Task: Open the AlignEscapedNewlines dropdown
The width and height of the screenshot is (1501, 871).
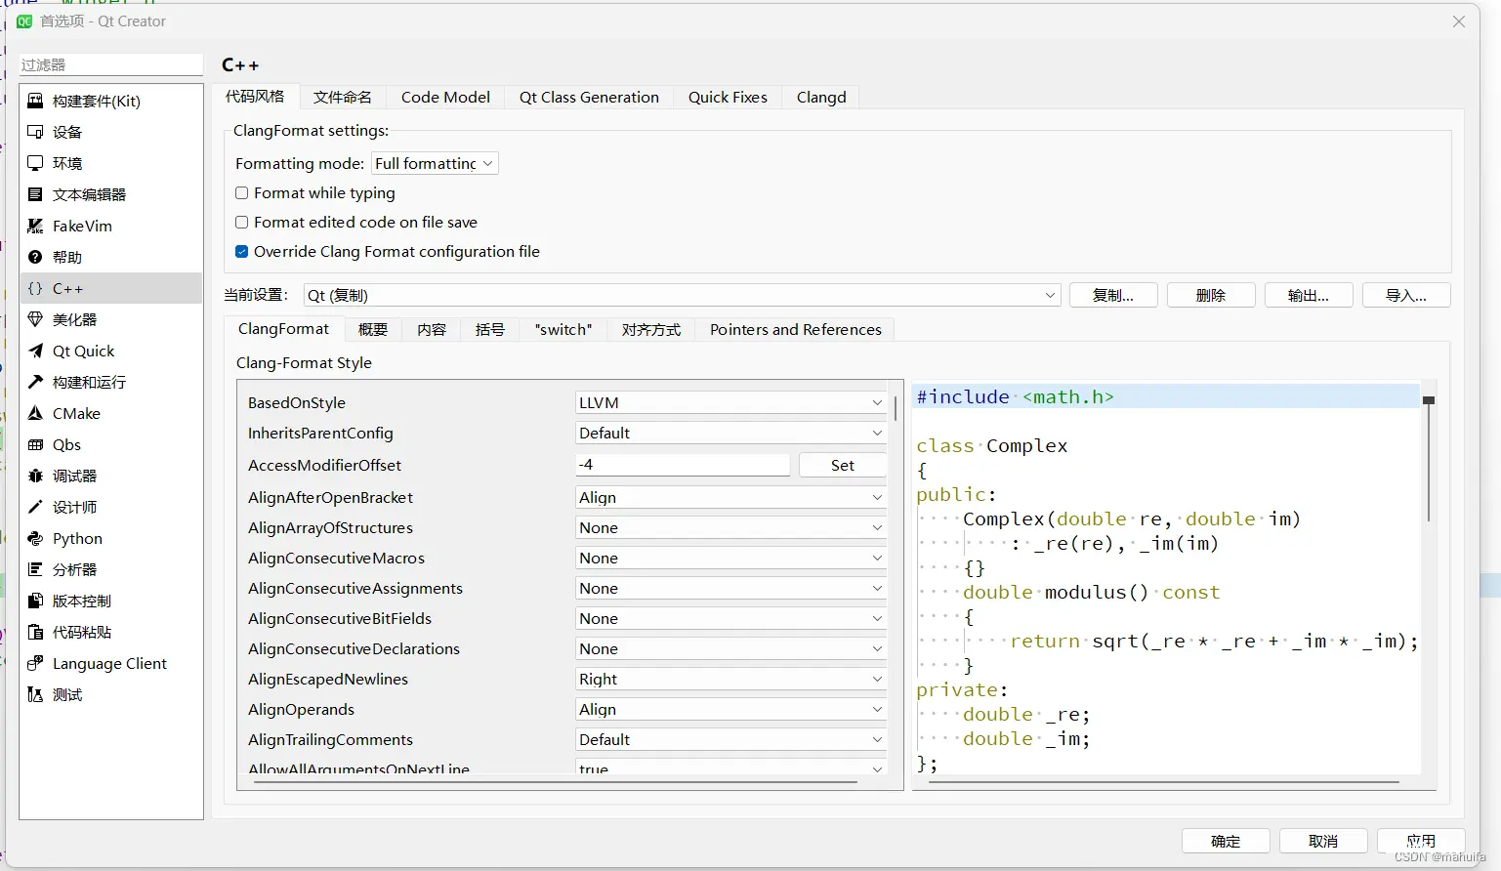Action: pos(730,679)
